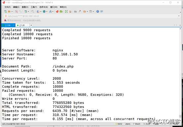This screenshot has width=183, height=127.
Task: Expand the arrow next to the Properties icon
Action: coord(28,12)
